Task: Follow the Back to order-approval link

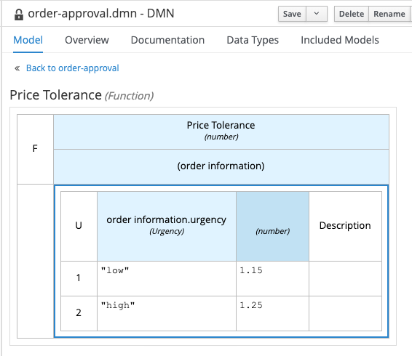Action: pyautogui.click(x=73, y=68)
